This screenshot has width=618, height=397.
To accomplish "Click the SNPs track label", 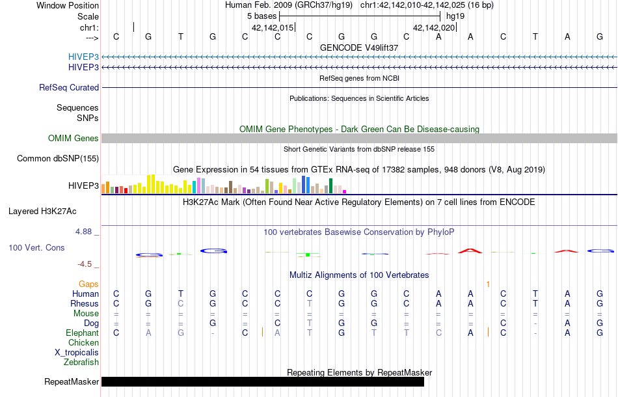I will tap(88, 118).
